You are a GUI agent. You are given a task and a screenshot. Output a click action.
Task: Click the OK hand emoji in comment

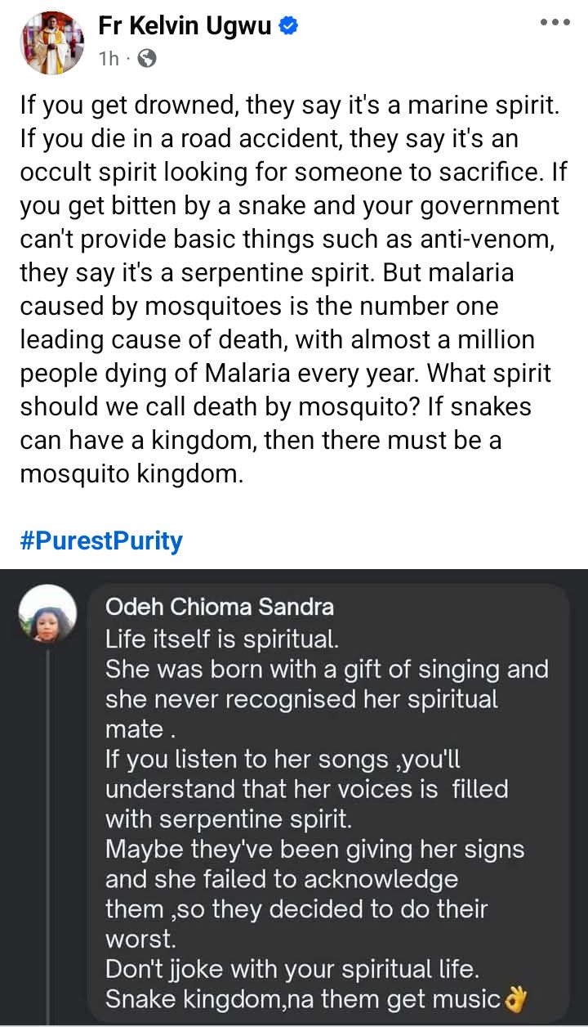516,999
